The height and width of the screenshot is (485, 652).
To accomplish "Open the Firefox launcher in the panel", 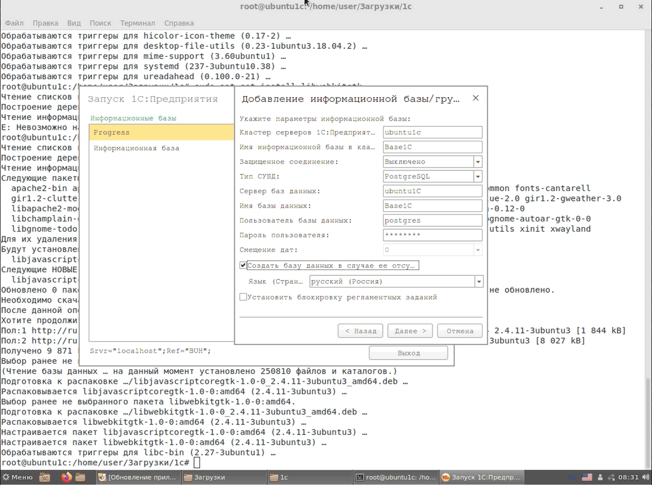I will pyautogui.click(x=66, y=477).
